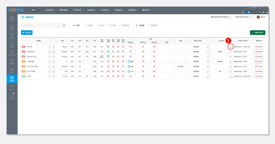Image resolution: width=275 pixels, height=144 pixels.
Task: Open 회원관리 in the top menu
Action: 50,10
